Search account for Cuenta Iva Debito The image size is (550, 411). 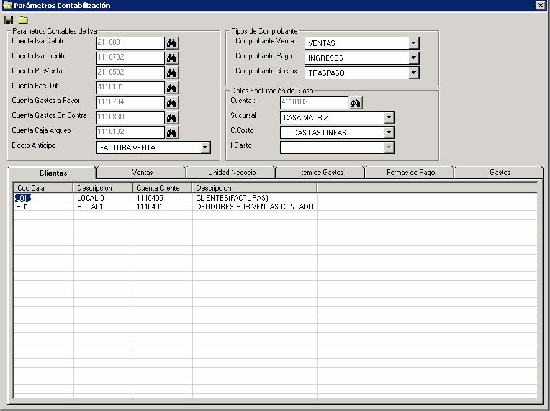tap(172, 43)
